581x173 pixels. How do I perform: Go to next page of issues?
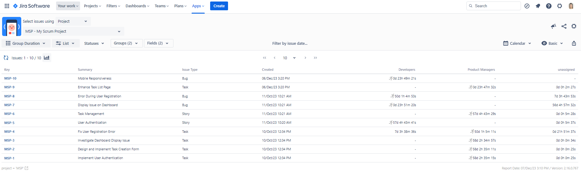305,58
